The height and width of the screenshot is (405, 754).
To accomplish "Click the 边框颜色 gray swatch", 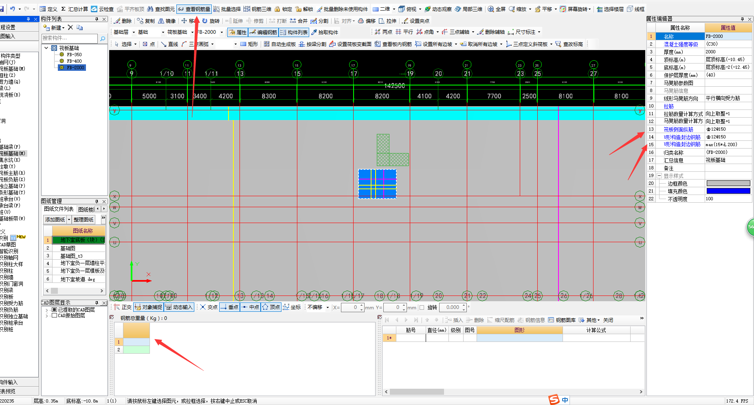I will coord(728,184).
